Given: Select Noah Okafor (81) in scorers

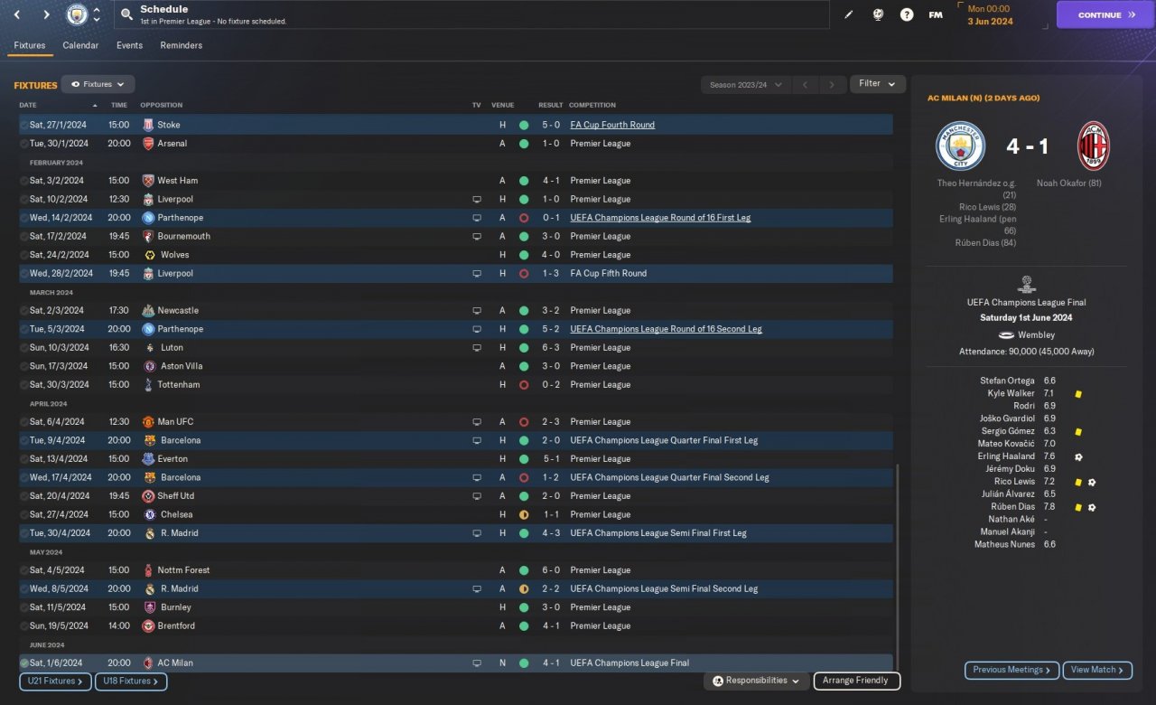Looking at the screenshot, I should coord(1069,183).
